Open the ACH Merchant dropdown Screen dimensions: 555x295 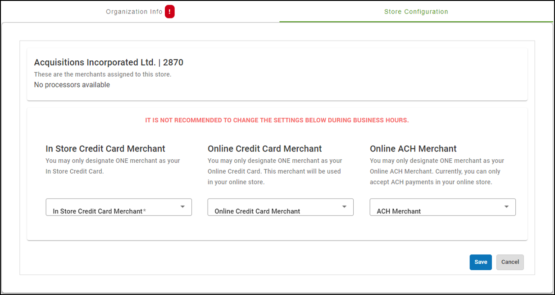437,207
